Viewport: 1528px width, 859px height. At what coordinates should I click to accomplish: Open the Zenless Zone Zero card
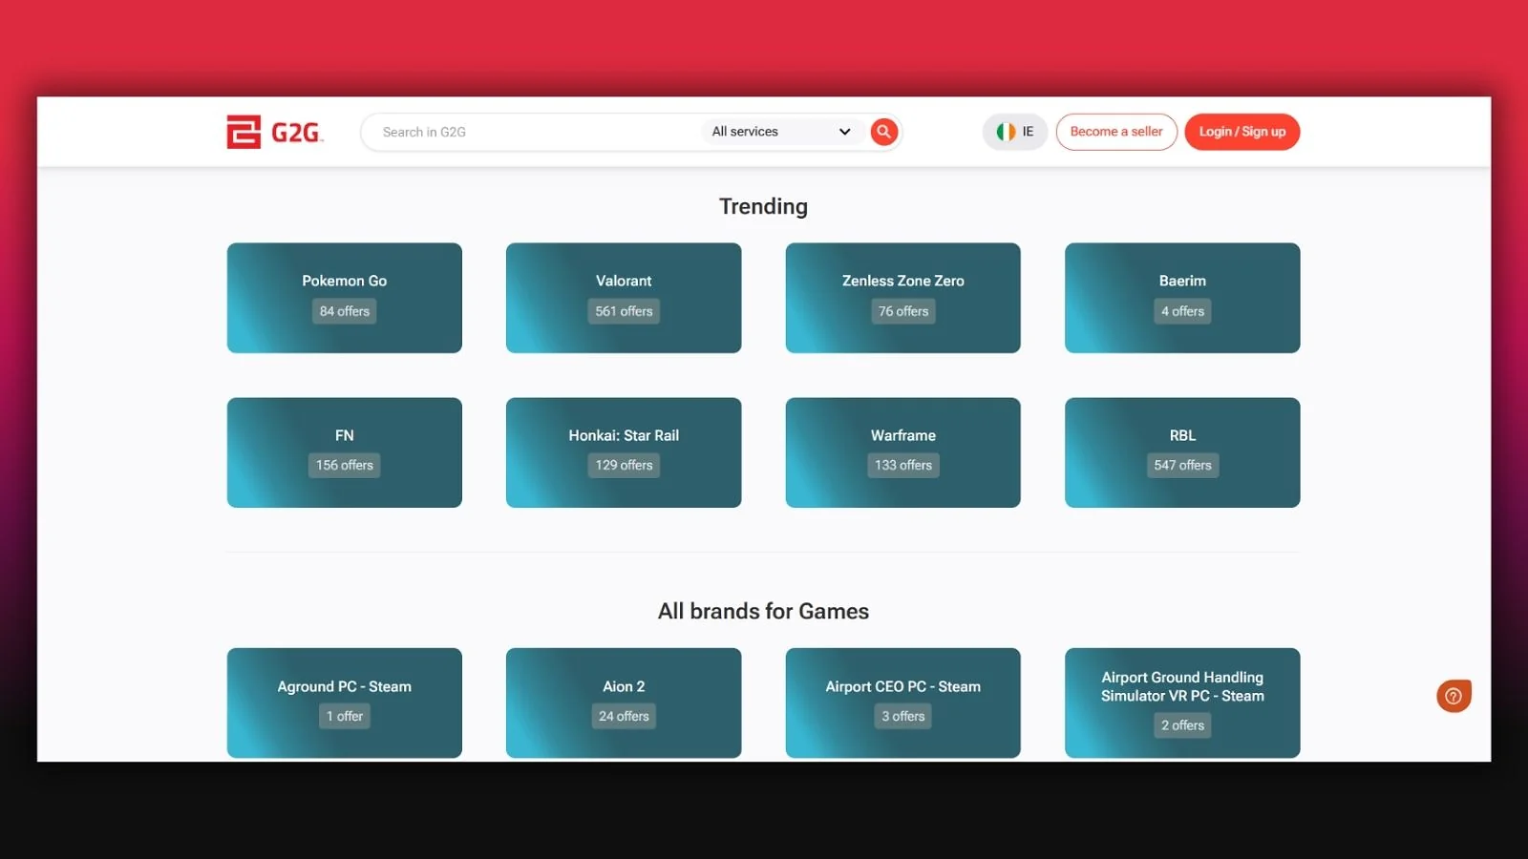point(903,298)
